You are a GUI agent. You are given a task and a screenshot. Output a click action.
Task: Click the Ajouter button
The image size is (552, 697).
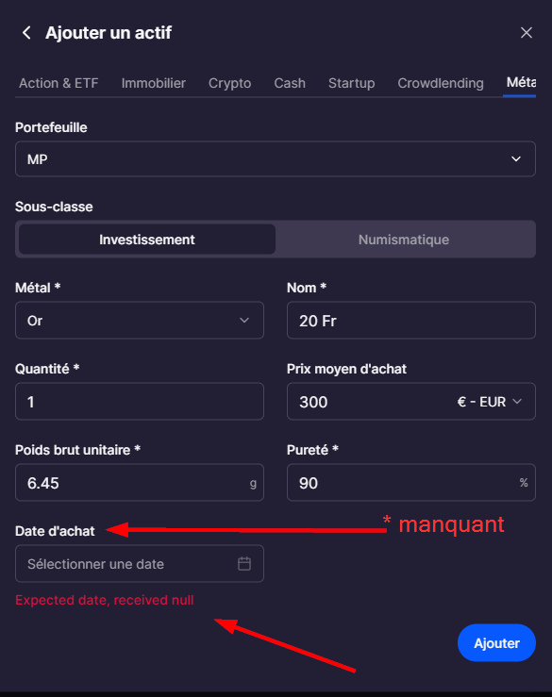pos(496,643)
